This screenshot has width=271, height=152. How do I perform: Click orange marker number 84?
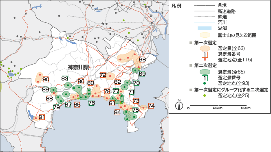[x=117, y=112]
